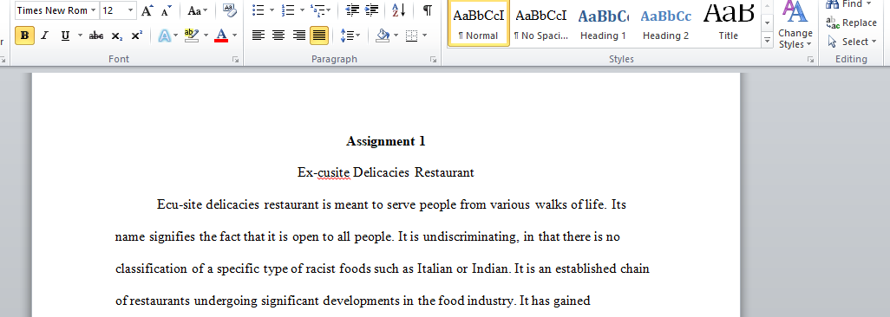Center align the paragraph text
This screenshot has height=317, width=890.
click(278, 36)
